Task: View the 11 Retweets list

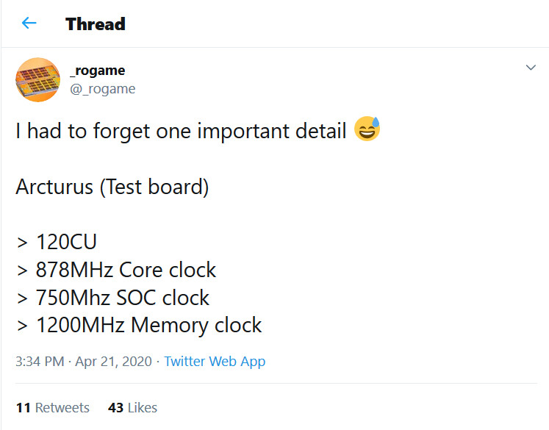Action: pos(52,407)
